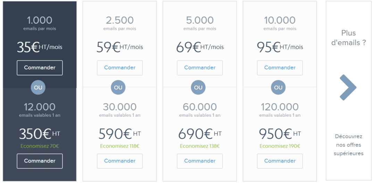
Task: Order the 69€ monthly plan via Commander
Action: tap(200, 68)
